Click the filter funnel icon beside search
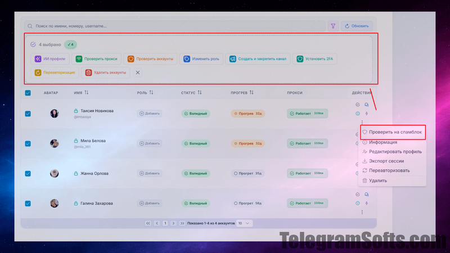The image size is (450, 253). (333, 26)
